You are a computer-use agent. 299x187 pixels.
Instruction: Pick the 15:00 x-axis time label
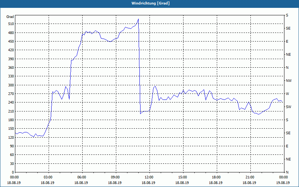[x=183, y=177]
